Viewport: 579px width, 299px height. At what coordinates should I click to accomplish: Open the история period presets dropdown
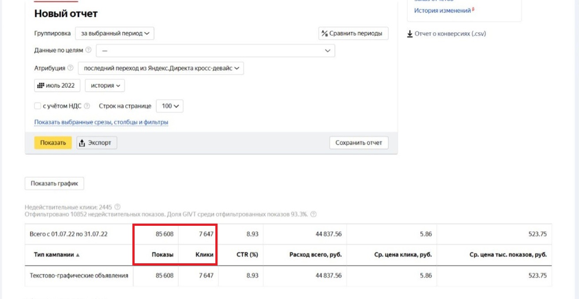point(105,86)
